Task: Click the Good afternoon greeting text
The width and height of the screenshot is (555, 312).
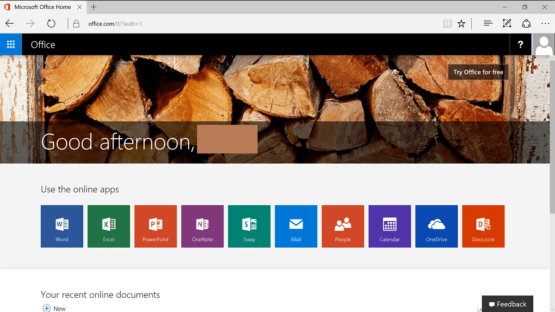Action: pyautogui.click(x=118, y=141)
